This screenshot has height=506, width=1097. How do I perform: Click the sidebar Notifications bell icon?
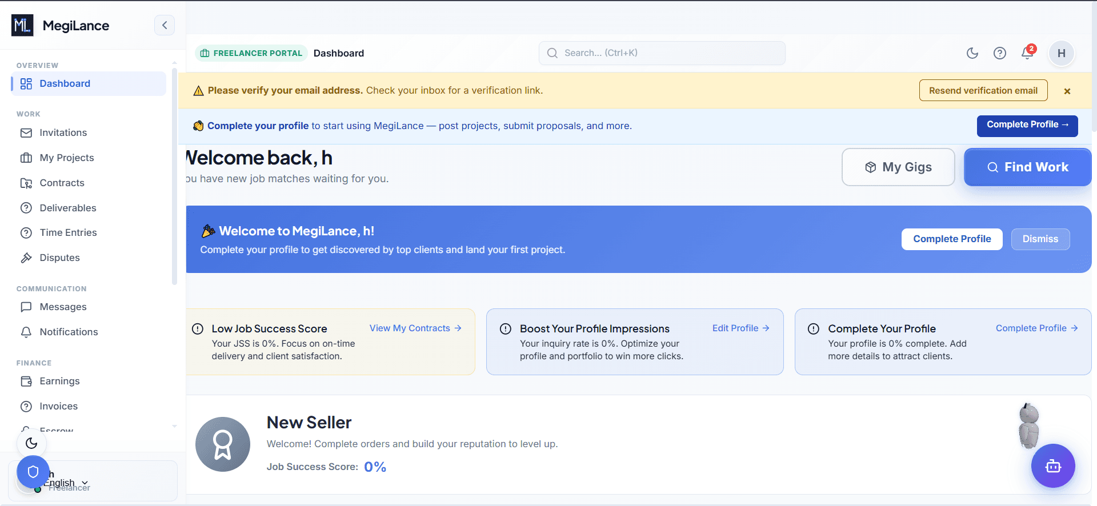pos(26,332)
